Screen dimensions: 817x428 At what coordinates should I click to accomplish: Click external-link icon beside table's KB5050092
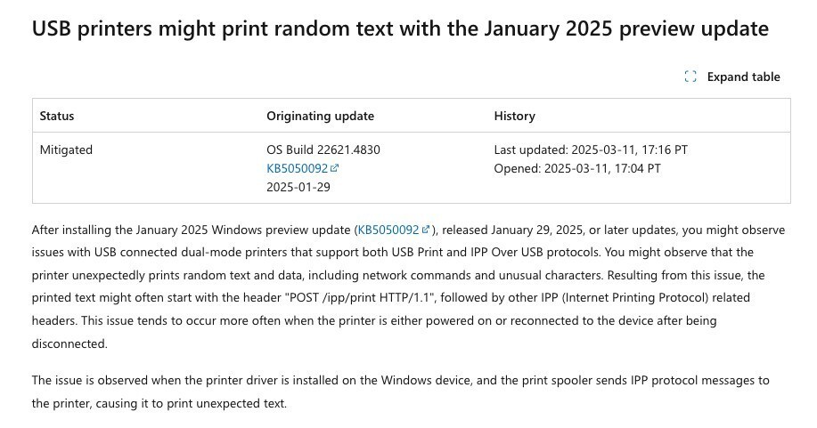coord(335,168)
